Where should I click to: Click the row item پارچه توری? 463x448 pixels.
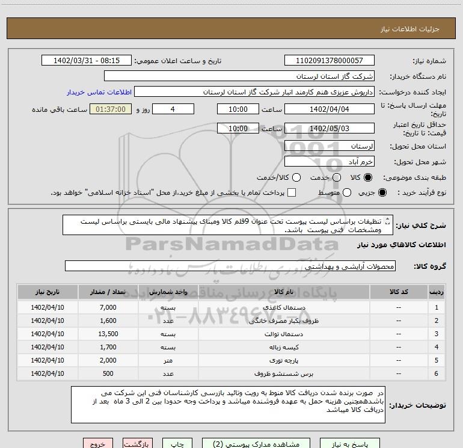click(284, 361)
